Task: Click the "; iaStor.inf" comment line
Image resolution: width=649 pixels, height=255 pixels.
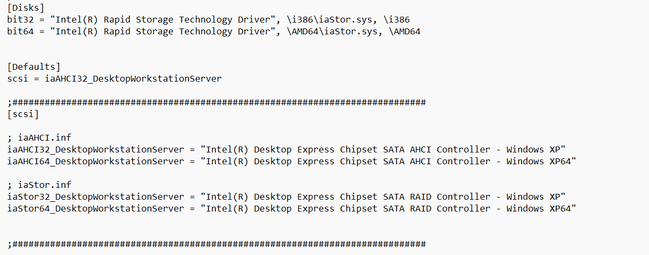Action: click(x=40, y=185)
